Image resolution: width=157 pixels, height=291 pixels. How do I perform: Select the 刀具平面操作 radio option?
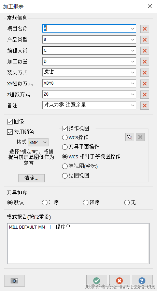65,147
